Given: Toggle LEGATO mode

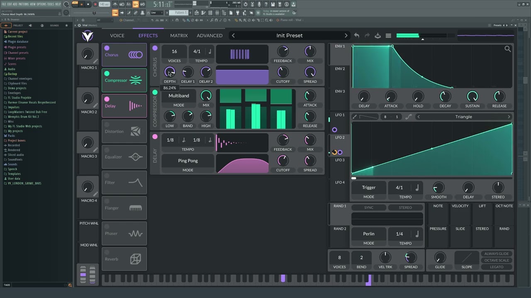Looking at the screenshot, I should click(497, 267).
